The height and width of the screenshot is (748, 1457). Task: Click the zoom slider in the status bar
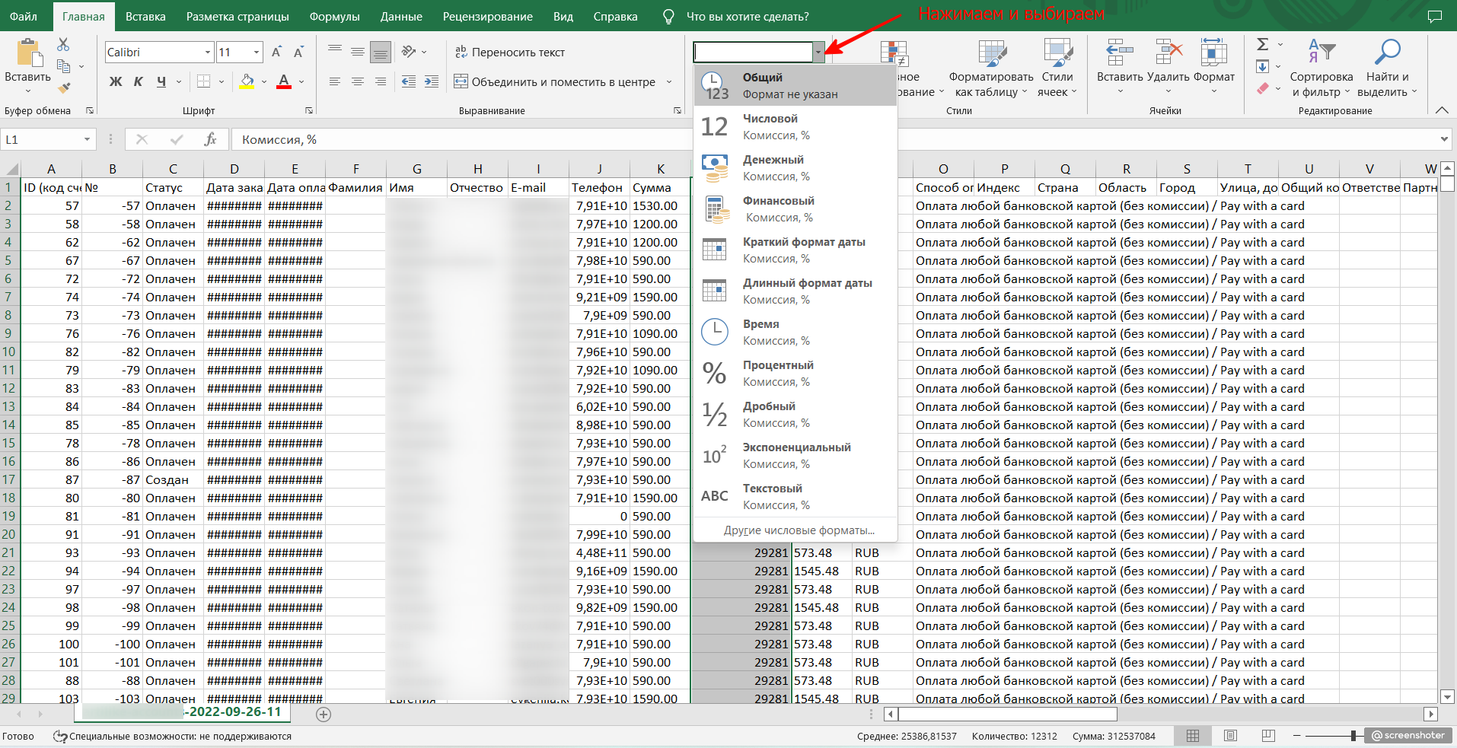[x=1353, y=736]
